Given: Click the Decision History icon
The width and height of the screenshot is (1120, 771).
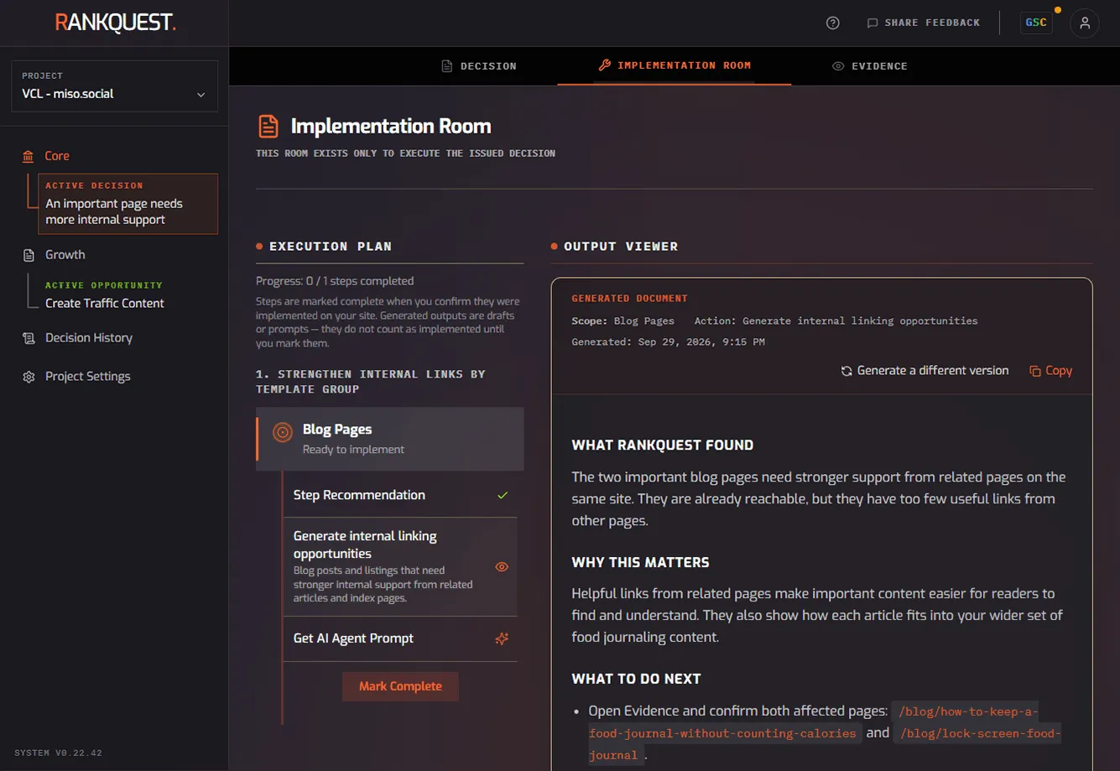Looking at the screenshot, I should coord(29,338).
